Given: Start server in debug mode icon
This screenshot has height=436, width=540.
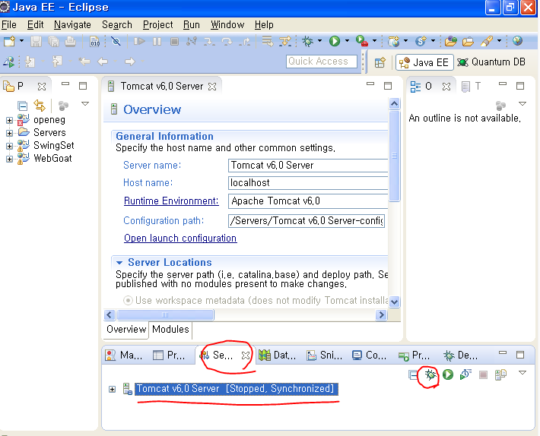Looking at the screenshot, I should (x=430, y=374).
